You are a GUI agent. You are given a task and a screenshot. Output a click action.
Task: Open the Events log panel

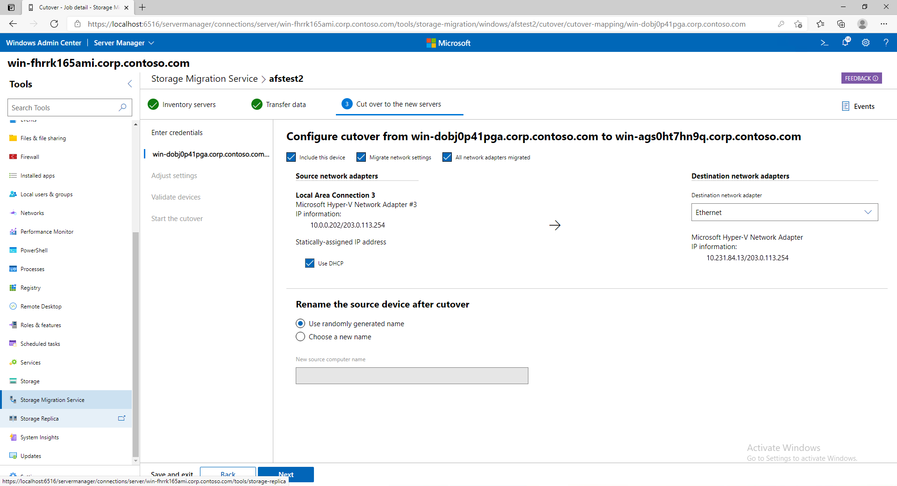[858, 107]
